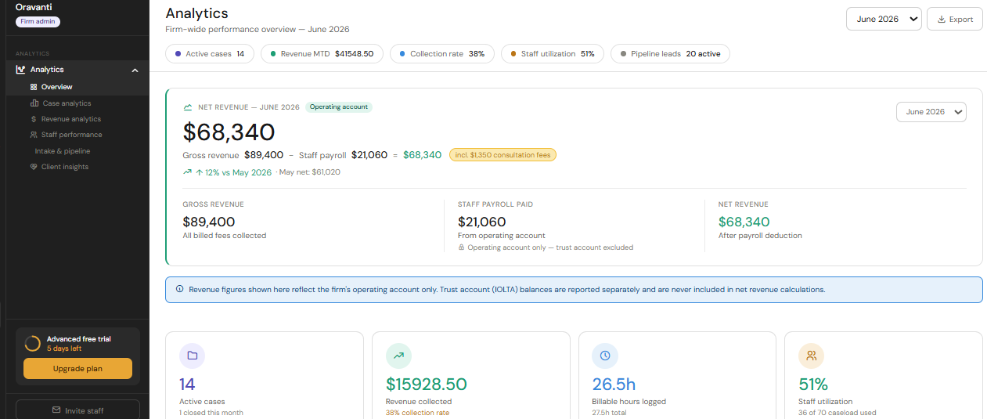
Task: Click the Staff performance people icon
Action: coord(34,135)
